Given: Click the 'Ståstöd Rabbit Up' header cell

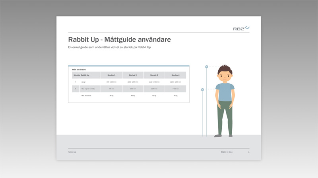Looking at the screenshot, I should 86,75.
